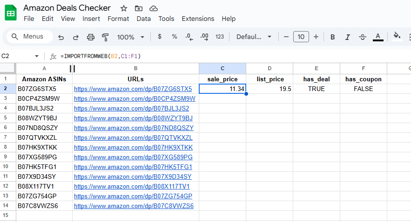The image size is (411, 222).
Task: Print the spreadsheet using printer icon
Action: click(x=91, y=37)
